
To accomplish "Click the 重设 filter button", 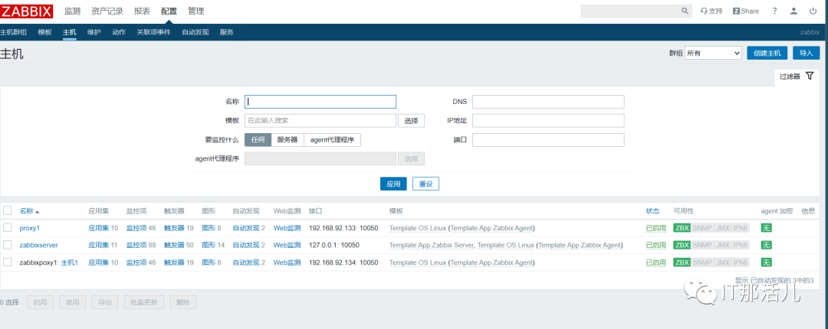I will tap(426, 184).
